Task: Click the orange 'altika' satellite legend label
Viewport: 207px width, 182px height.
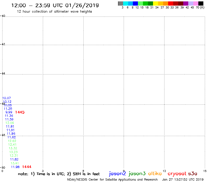Action: pyautogui.click(x=155, y=173)
